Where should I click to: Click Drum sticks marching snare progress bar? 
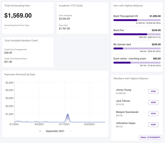[137, 62]
